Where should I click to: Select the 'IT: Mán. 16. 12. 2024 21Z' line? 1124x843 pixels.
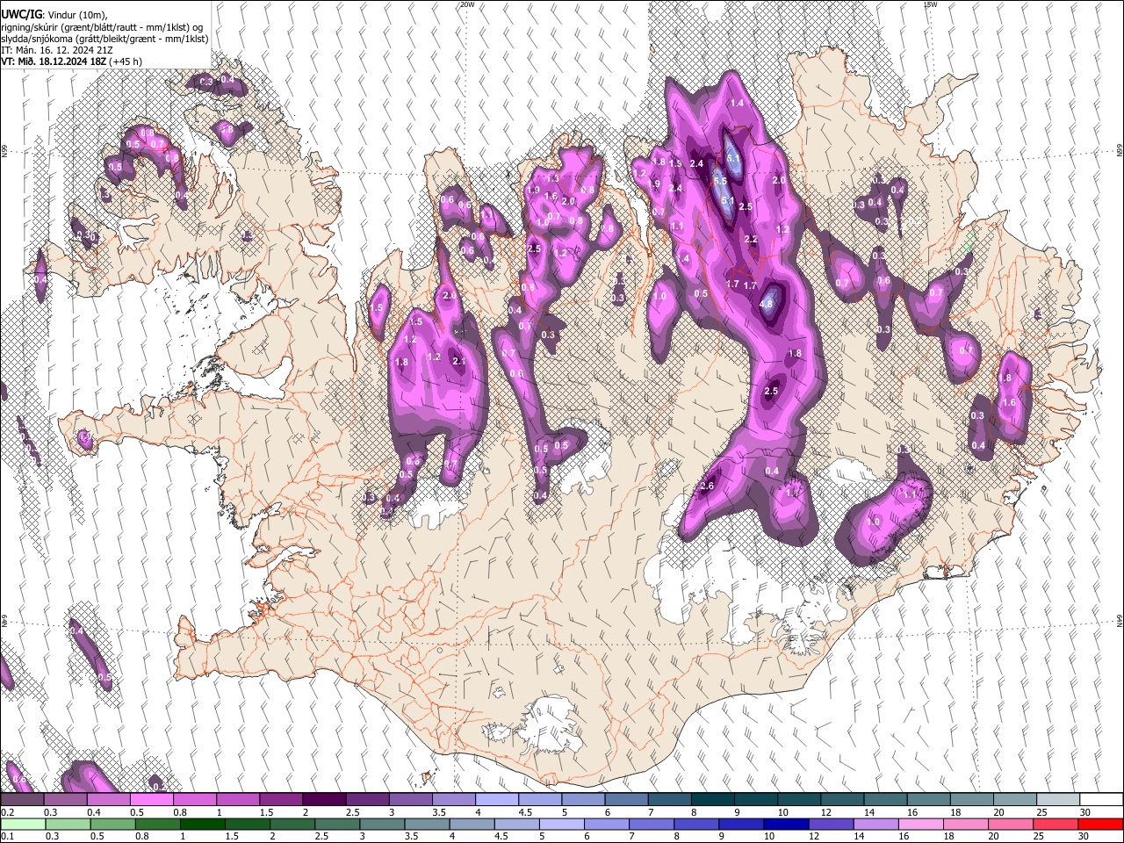(57, 50)
